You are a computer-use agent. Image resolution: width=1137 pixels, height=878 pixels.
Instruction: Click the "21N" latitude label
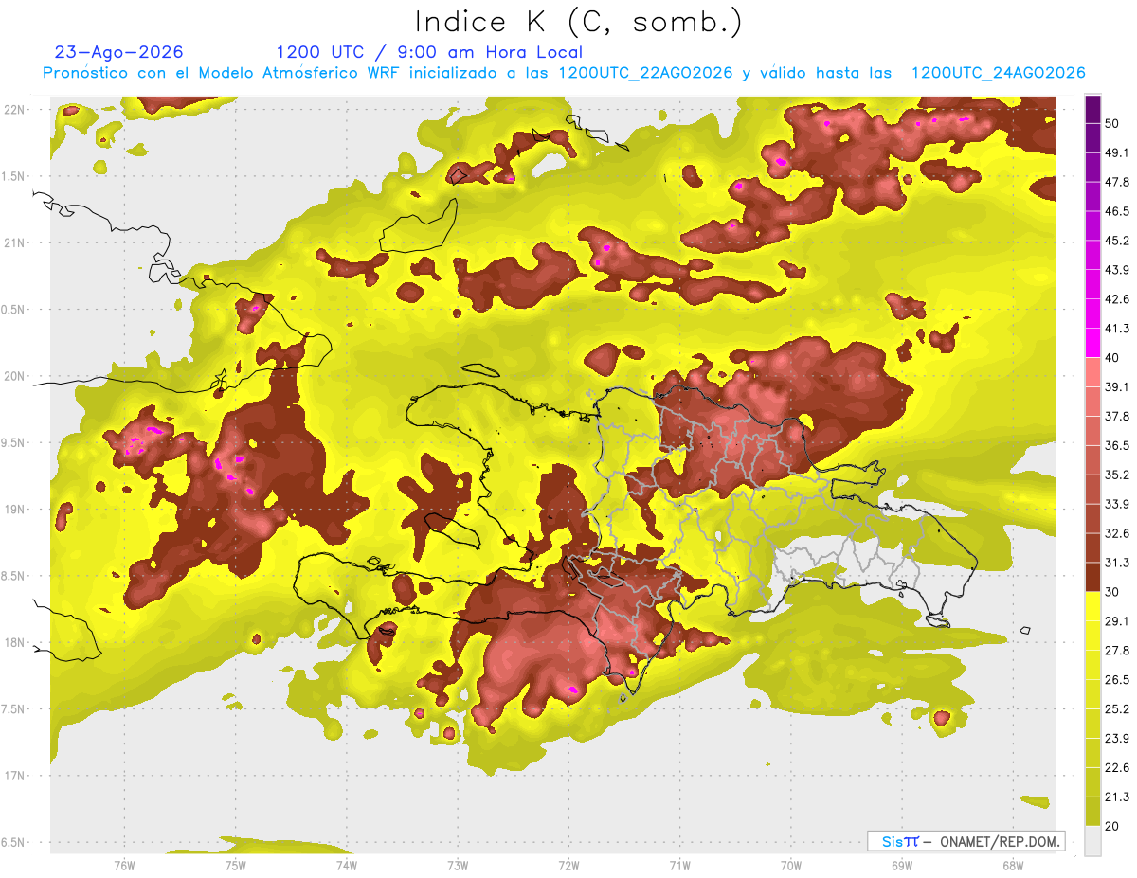14,242
